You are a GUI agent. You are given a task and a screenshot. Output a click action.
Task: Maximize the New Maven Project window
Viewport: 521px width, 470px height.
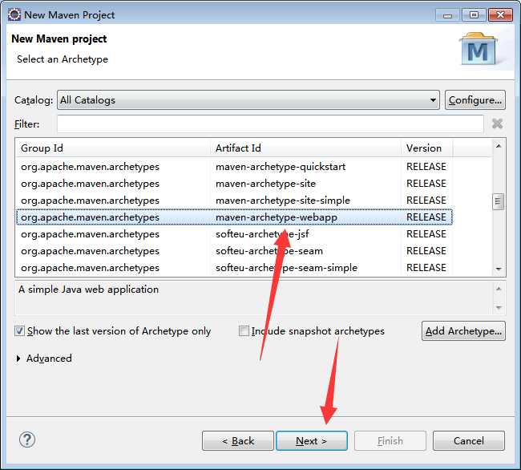pos(474,15)
